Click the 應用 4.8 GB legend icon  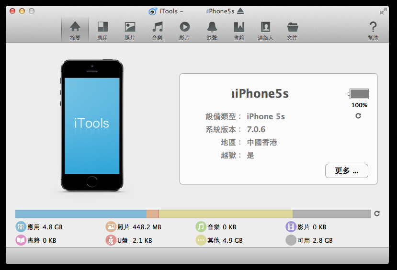[21, 227]
